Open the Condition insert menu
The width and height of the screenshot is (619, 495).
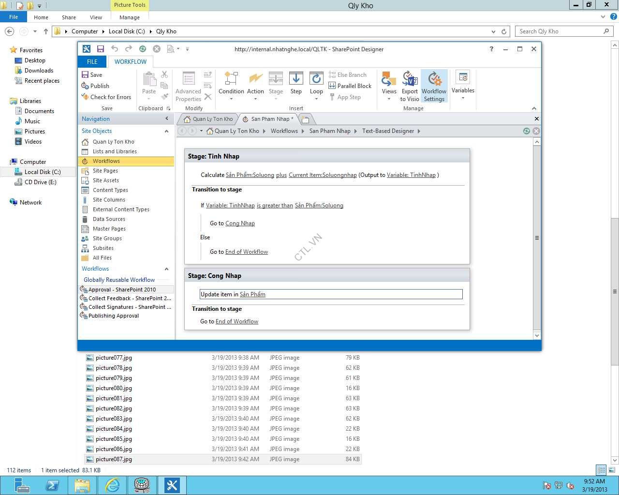tap(231, 85)
